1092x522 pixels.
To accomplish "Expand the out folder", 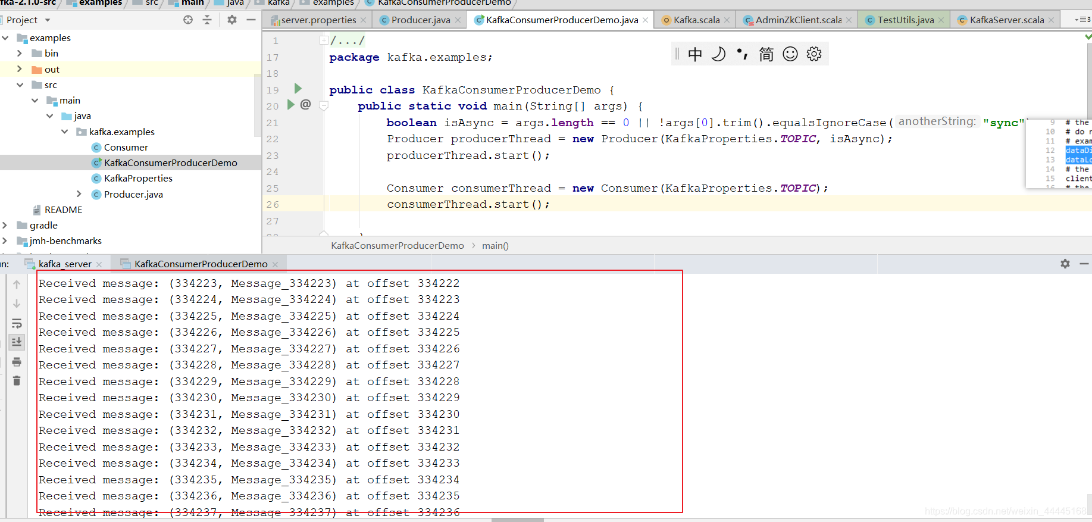I will click(x=20, y=69).
